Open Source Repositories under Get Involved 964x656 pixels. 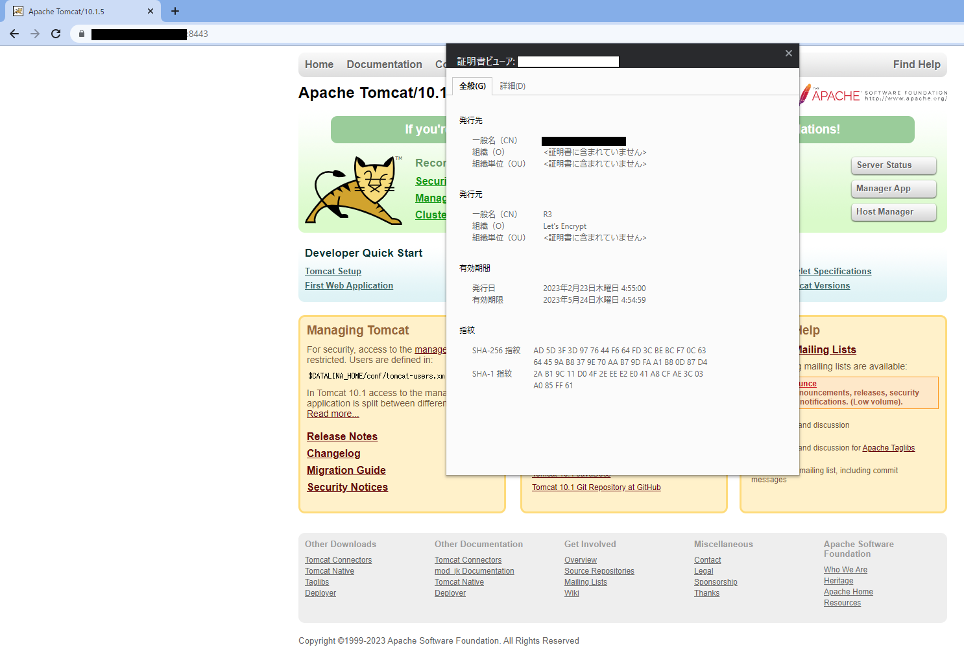pos(599,570)
